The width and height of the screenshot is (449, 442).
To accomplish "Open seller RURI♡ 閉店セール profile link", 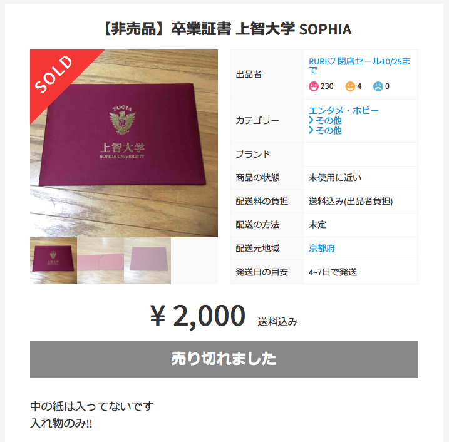I will tap(359, 66).
